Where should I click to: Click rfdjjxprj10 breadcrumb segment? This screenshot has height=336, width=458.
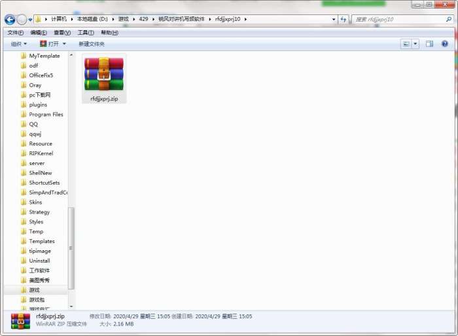tap(228, 19)
